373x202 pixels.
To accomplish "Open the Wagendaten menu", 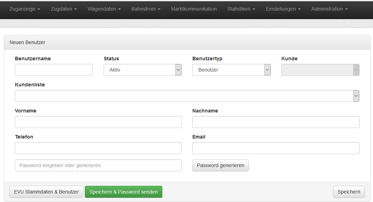I will tap(104, 9).
